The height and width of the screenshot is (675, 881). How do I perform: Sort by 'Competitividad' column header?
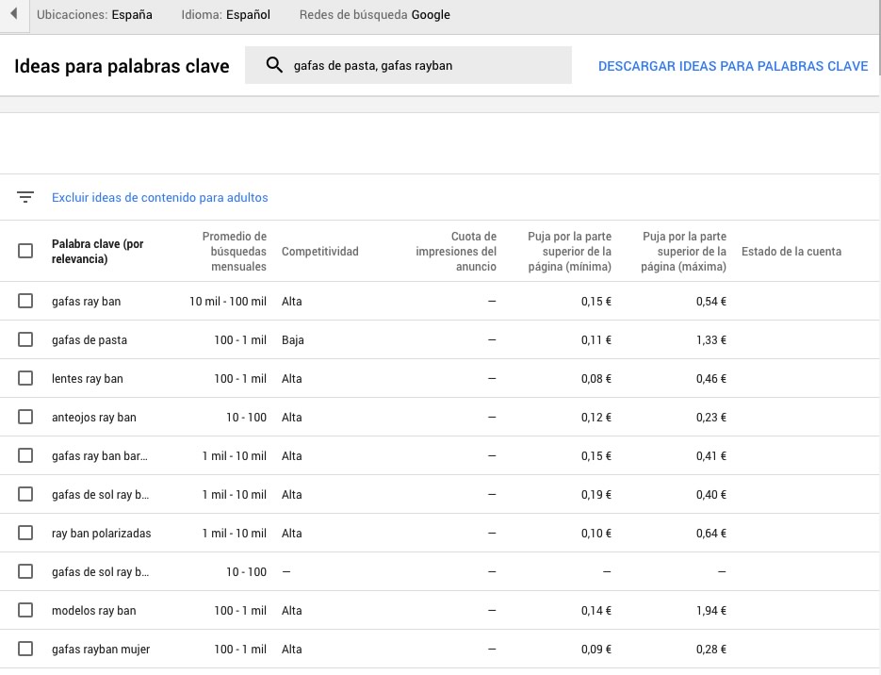[319, 251]
